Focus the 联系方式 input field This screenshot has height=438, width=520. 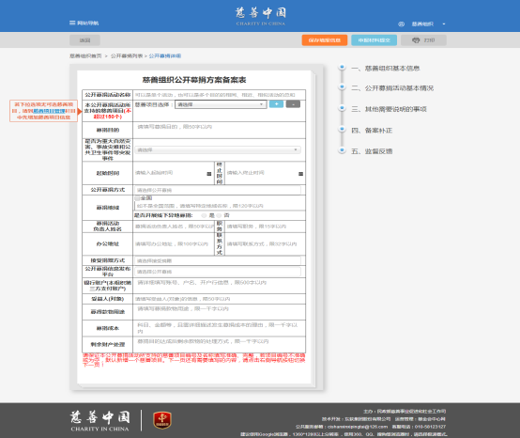(x=265, y=243)
